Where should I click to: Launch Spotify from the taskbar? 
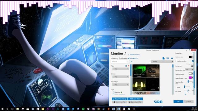click(x=83, y=109)
